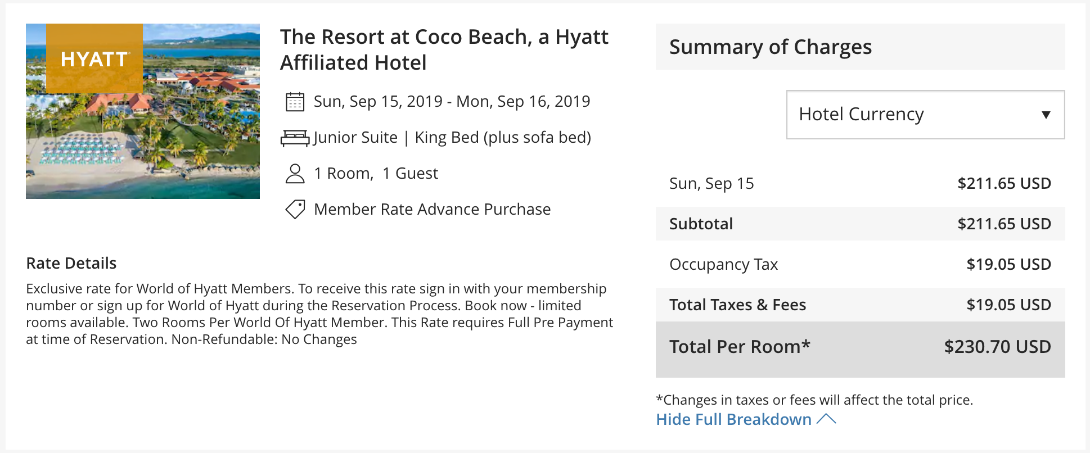Select the Sep 15 - Sep 16 date range text
The image size is (1090, 453).
[452, 102]
